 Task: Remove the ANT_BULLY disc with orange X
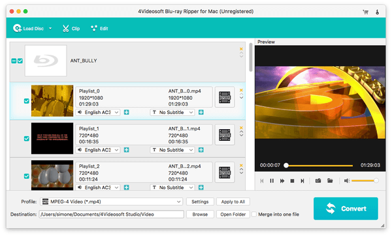[x=241, y=49]
